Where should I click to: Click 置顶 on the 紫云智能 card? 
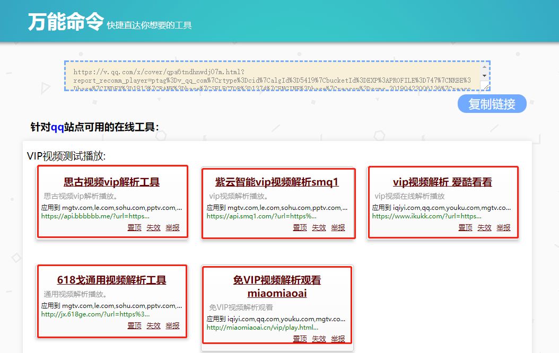(x=300, y=227)
